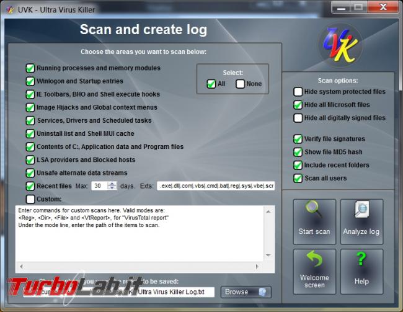Click the document icon on Analyze log
The image size is (403, 312).
click(x=361, y=210)
